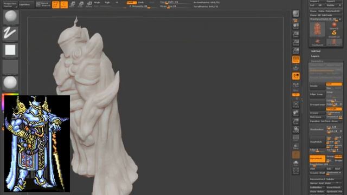Click the InsertMesh button
Image resolution: width=347 pixels, height=195 pixels.
point(334,187)
